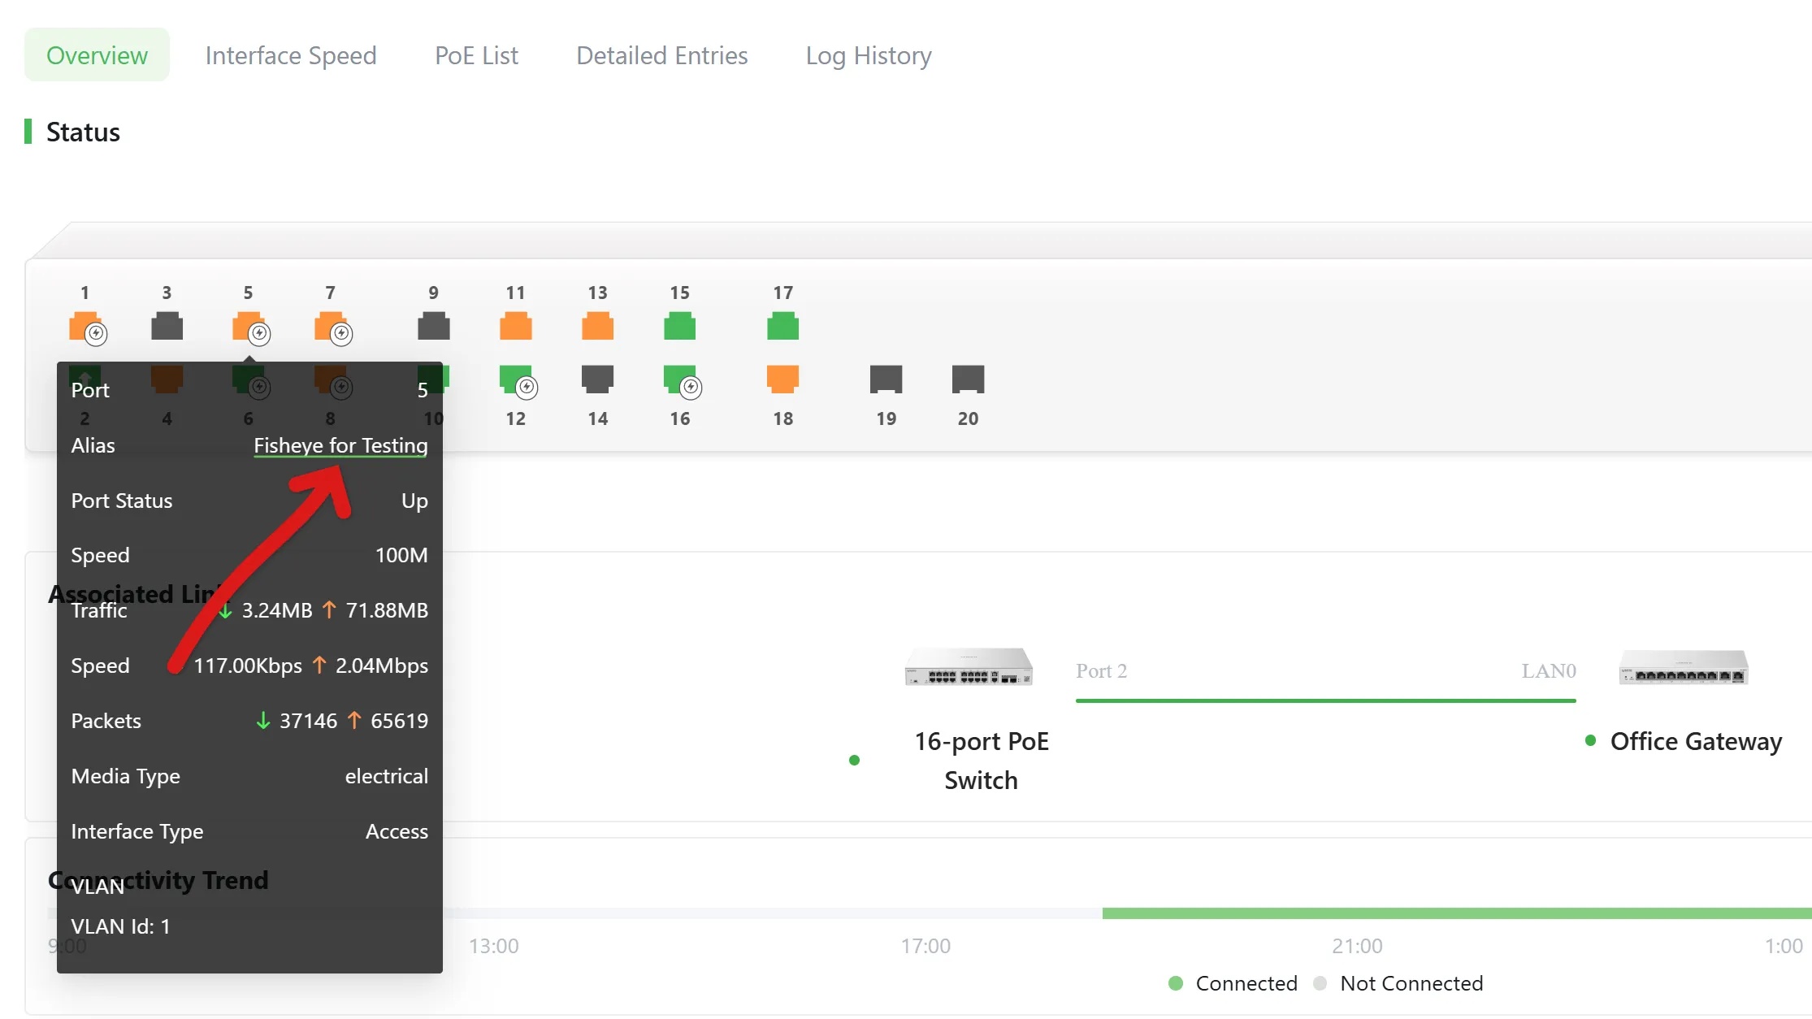Switch to Interface Speed tab
Screen dimensions: 1812x1019
click(x=291, y=55)
